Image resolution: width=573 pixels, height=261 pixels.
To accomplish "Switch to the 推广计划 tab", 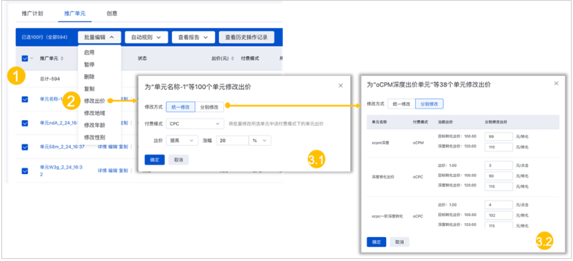I will click(x=32, y=13).
